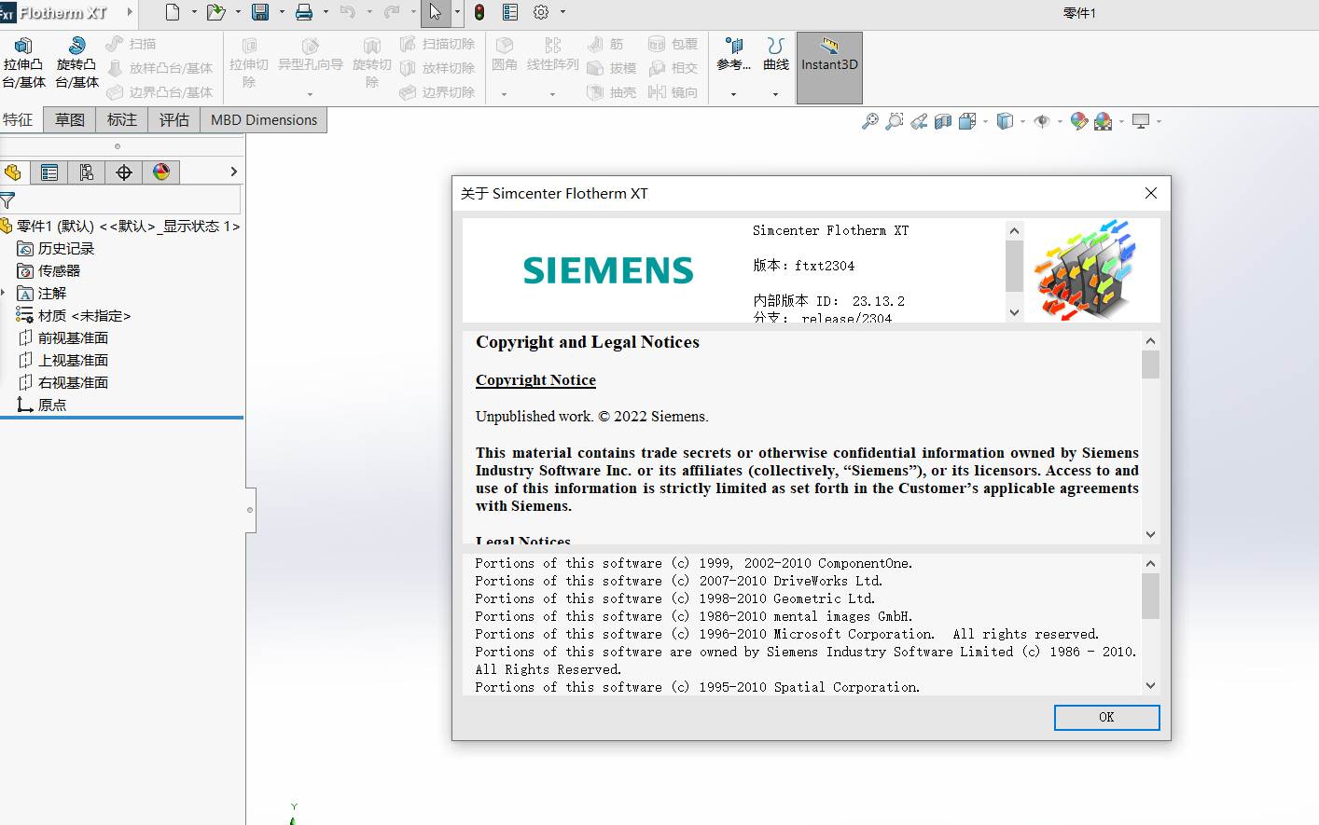Select 零件1 root node in tree
This screenshot has width=1319, height=825.
point(121,227)
